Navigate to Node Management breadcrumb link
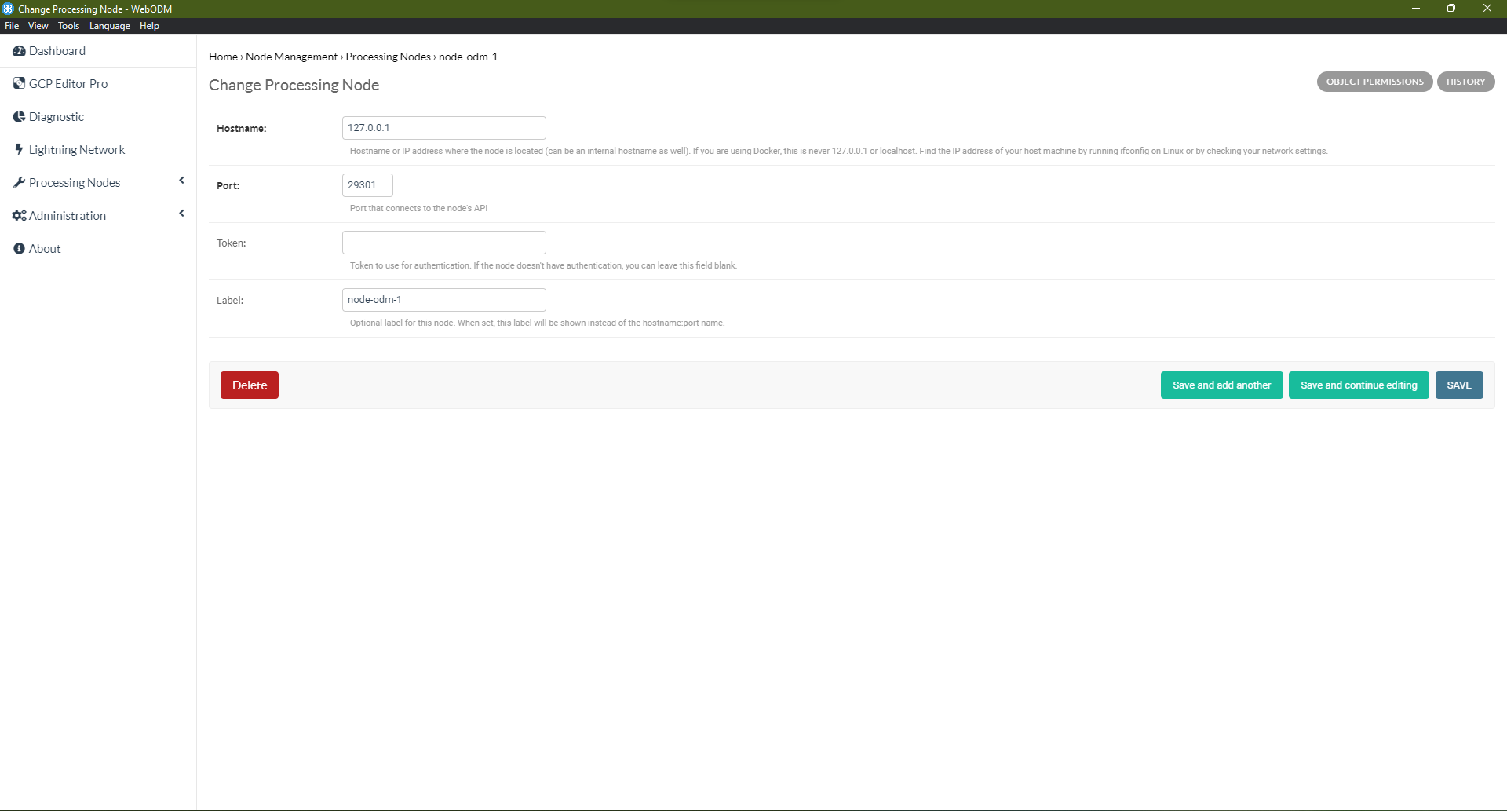The height and width of the screenshot is (811, 1507). click(291, 57)
